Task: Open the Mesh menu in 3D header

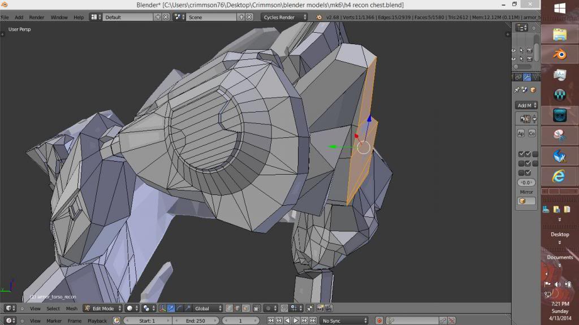Action: coord(72,309)
